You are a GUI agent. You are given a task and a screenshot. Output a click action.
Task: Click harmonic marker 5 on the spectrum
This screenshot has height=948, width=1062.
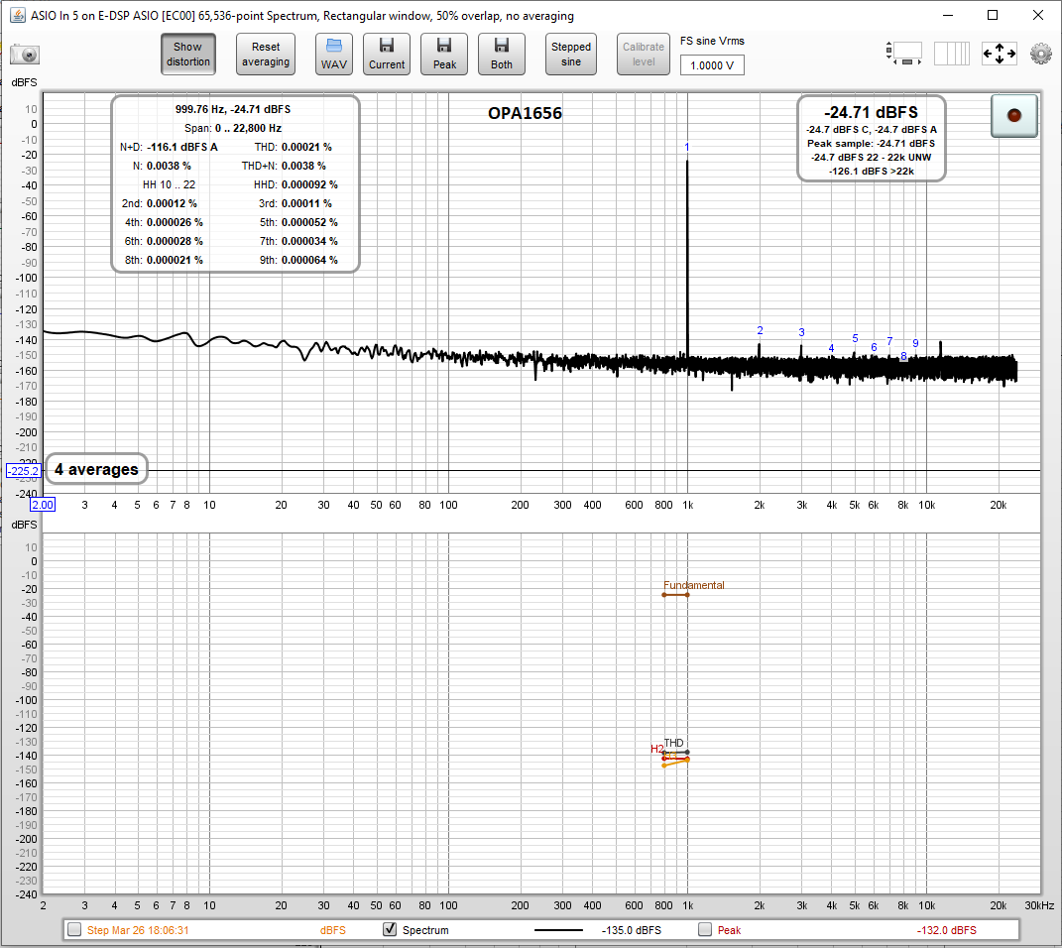tap(855, 338)
